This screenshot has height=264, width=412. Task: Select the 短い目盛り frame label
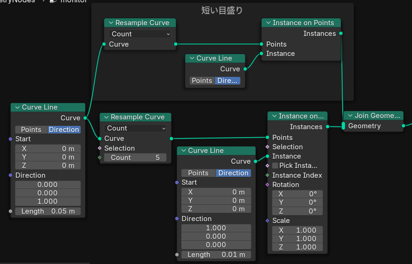(x=222, y=10)
